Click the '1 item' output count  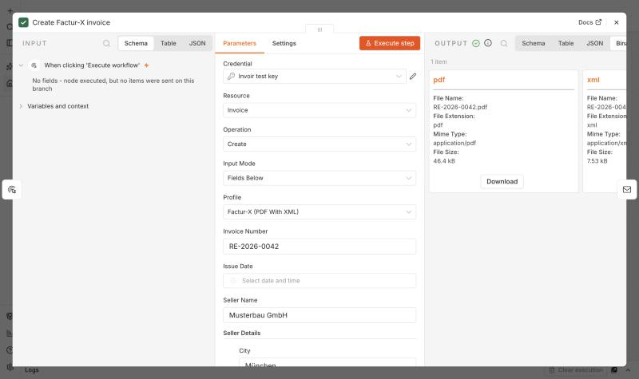(439, 62)
